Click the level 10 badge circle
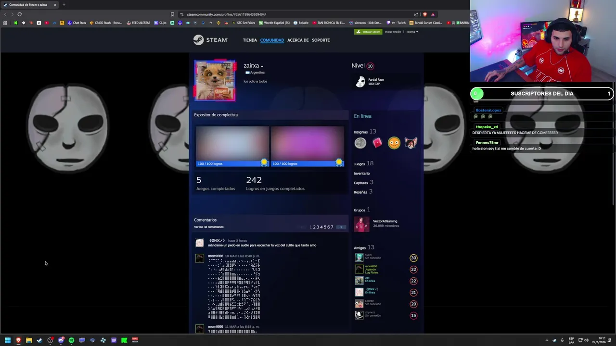This screenshot has width=616, height=346. (370, 66)
